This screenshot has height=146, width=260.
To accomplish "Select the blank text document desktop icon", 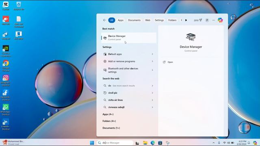I will [19, 21].
